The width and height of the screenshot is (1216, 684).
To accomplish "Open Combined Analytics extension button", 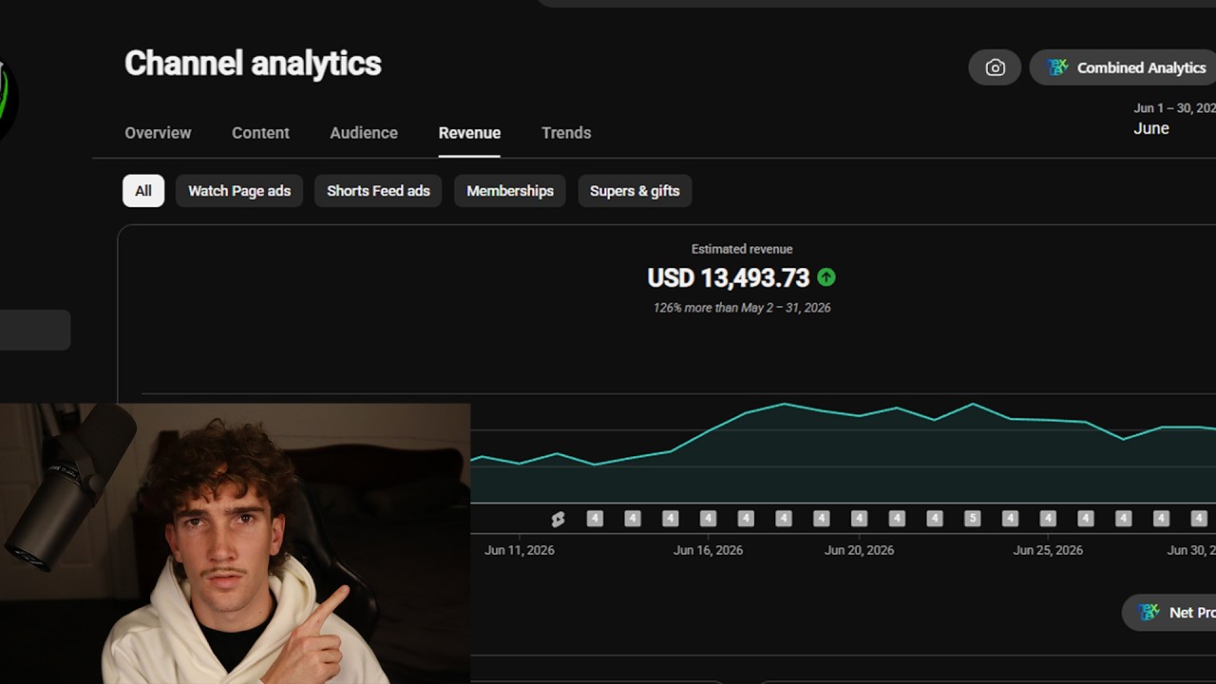I will point(1124,67).
